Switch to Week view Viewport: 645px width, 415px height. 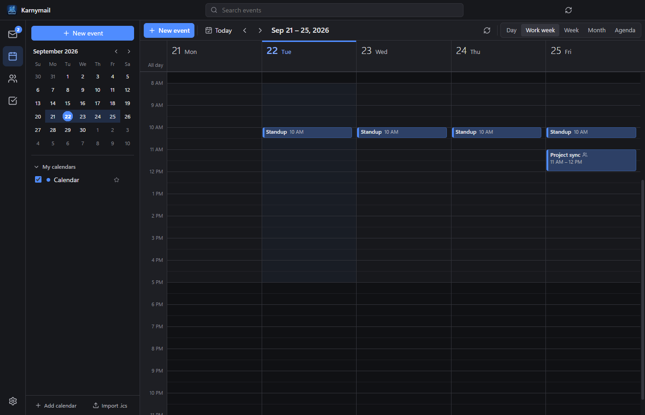point(571,30)
